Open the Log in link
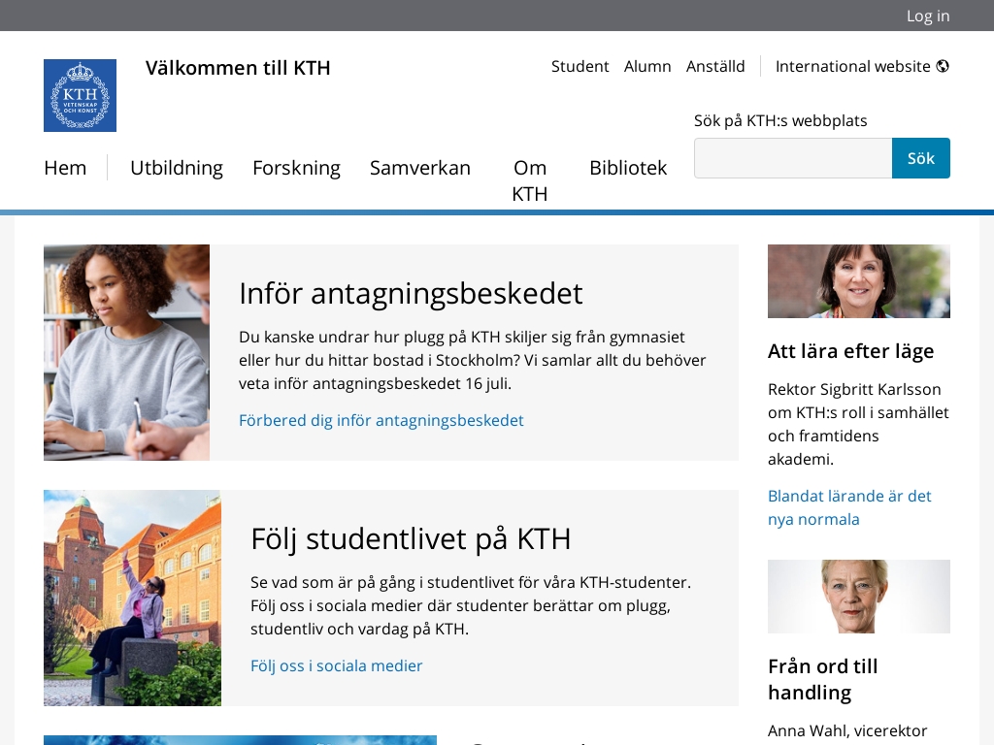 pos(927,16)
